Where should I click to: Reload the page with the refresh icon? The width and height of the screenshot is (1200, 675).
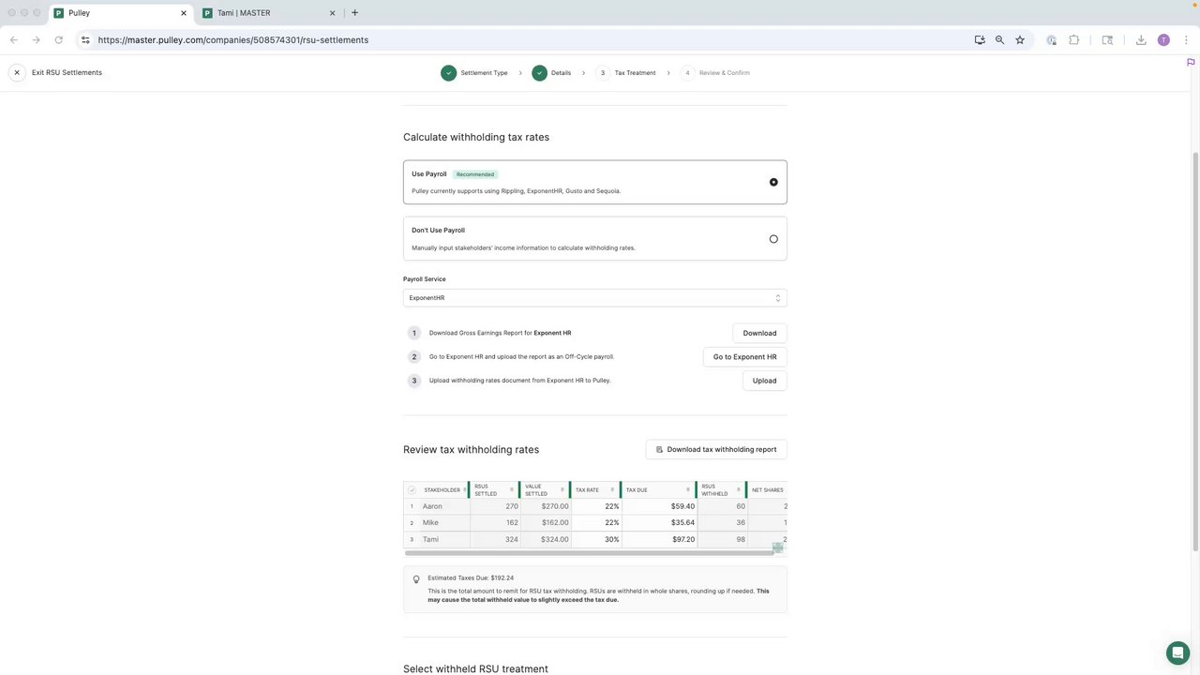[x=59, y=40]
